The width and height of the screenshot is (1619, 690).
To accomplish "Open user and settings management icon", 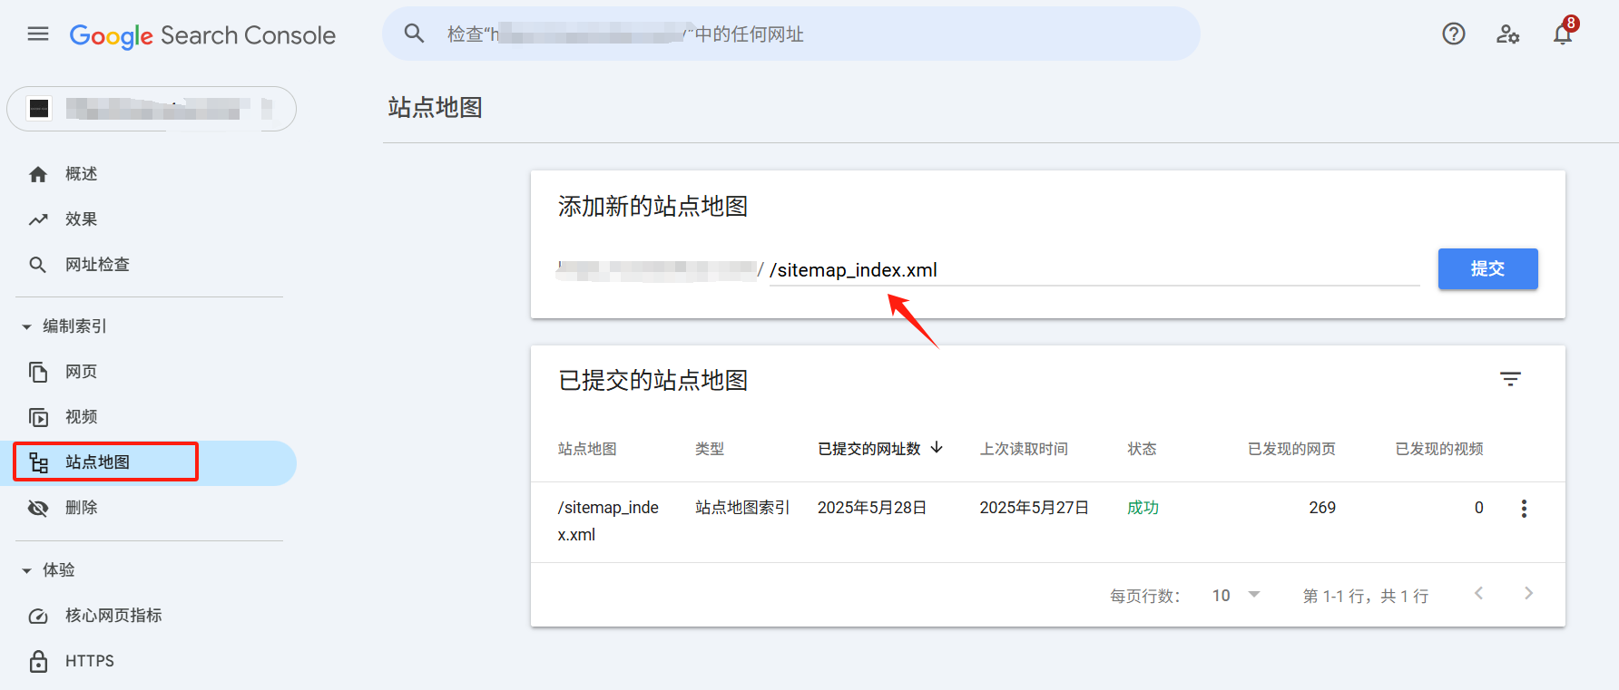I will point(1507,34).
